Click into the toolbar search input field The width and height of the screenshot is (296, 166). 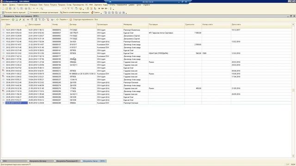pyautogui.click(x=53, y=8)
